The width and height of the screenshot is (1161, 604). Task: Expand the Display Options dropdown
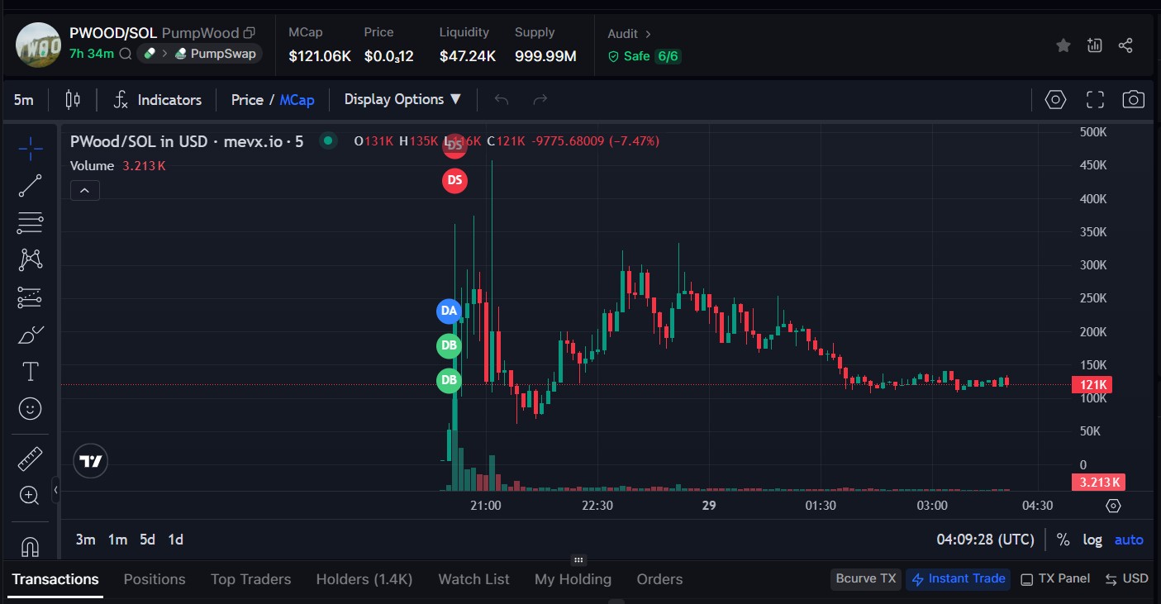[x=402, y=99]
